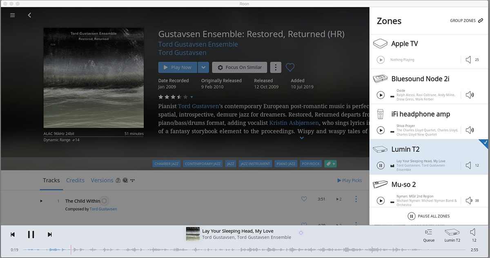Click the Group Zones link icon

(481, 20)
